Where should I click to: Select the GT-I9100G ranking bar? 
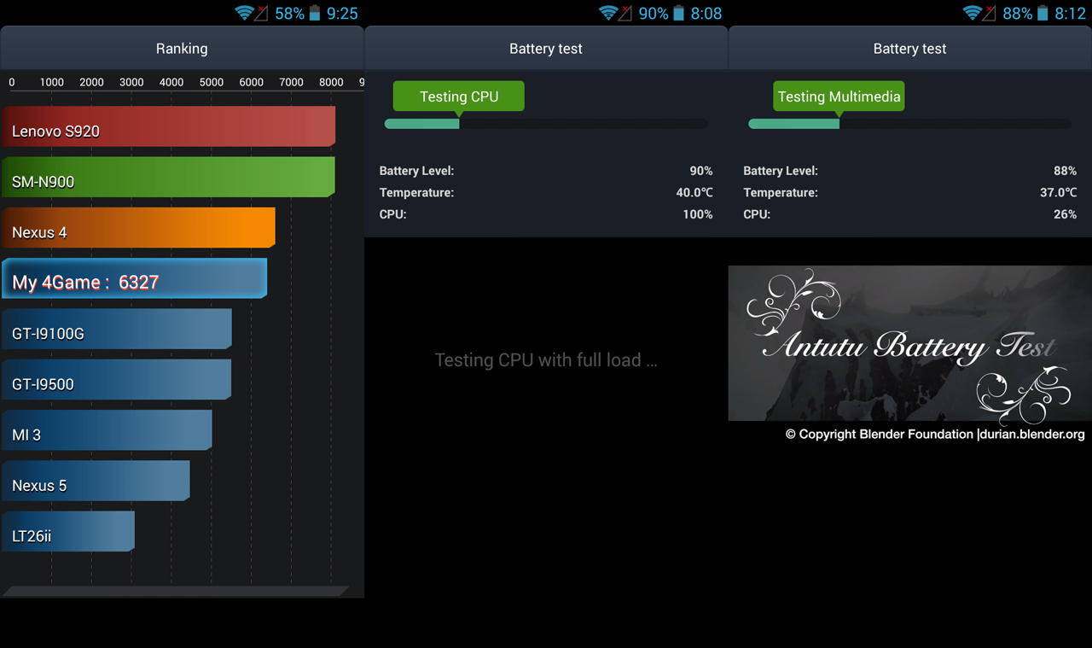(116, 329)
